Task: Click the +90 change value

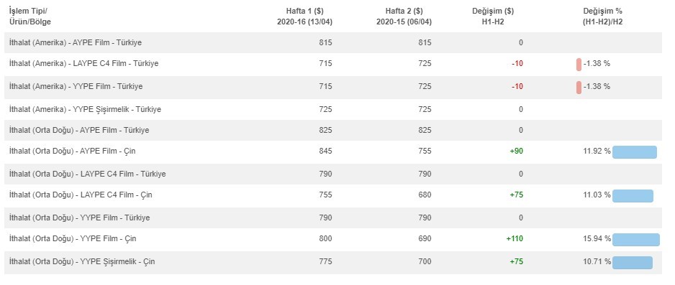Action: 516,151
